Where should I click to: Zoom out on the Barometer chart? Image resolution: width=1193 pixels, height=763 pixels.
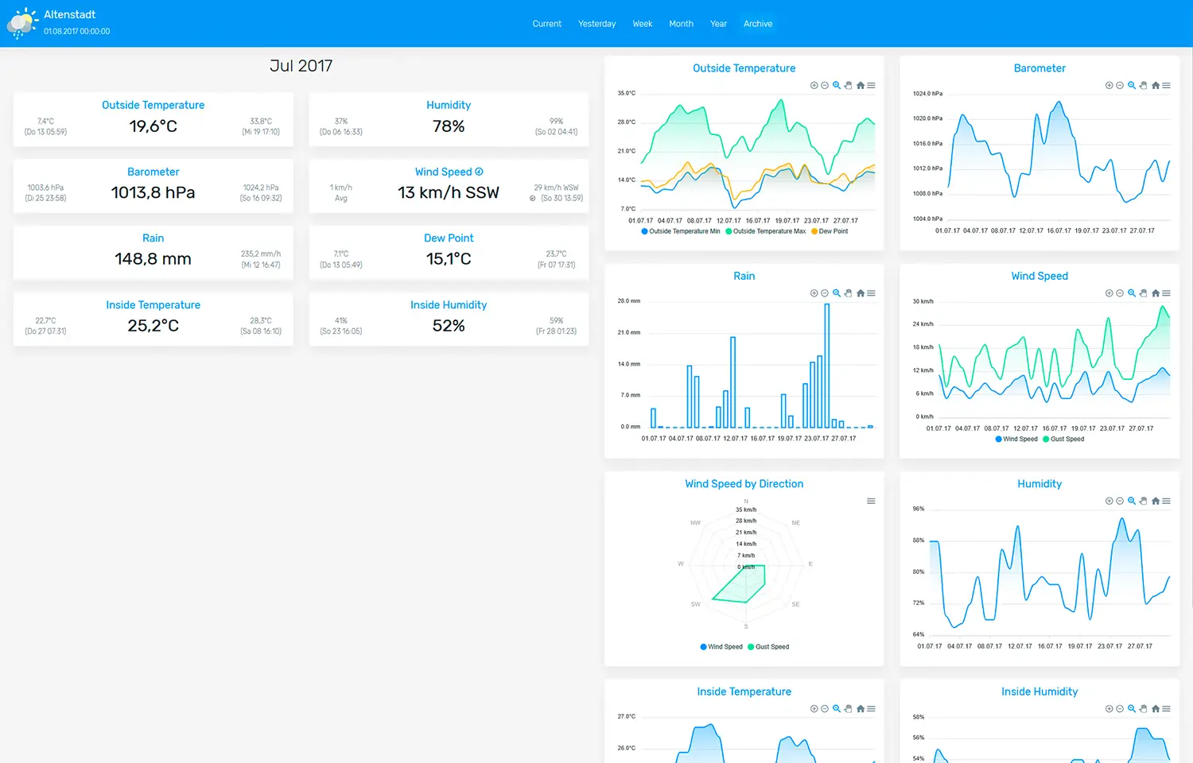(x=1120, y=85)
